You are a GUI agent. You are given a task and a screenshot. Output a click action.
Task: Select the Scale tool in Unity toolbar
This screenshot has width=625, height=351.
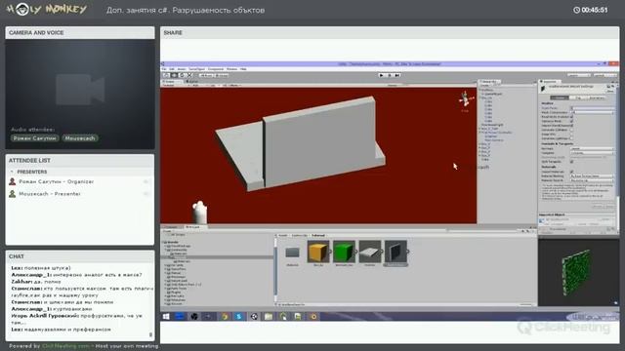(x=189, y=75)
